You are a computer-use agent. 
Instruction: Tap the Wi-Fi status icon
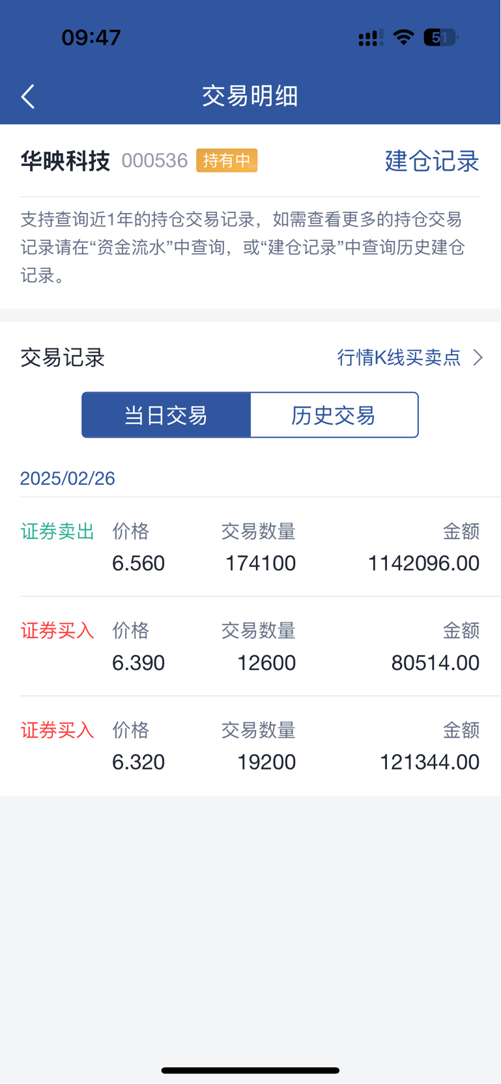(404, 38)
